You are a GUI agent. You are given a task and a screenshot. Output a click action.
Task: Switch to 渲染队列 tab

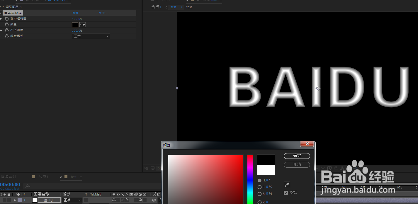8,177
